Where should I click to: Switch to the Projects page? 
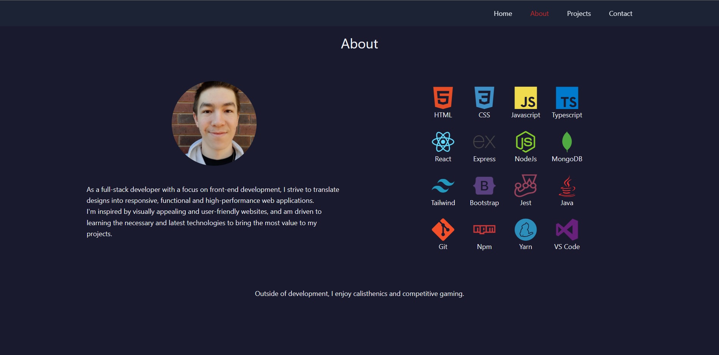click(x=579, y=13)
